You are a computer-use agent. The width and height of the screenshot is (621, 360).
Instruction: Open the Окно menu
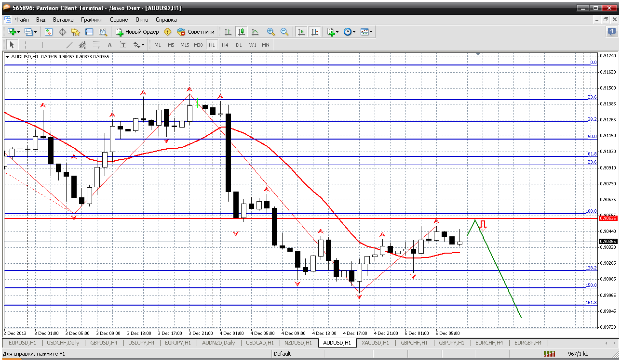pyautogui.click(x=142, y=20)
